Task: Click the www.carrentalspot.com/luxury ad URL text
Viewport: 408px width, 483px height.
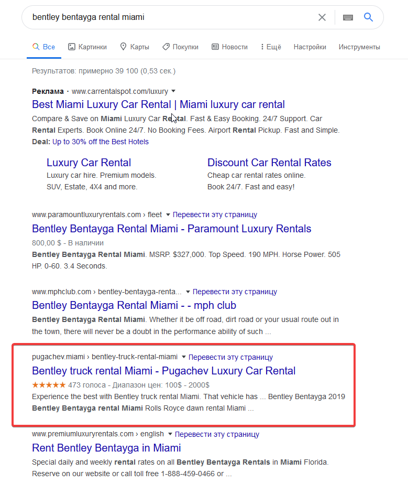Action: [x=120, y=91]
